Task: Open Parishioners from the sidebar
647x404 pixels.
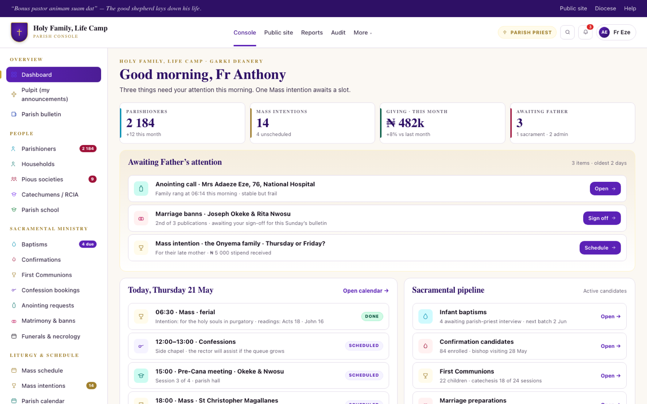Action: tap(54, 149)
